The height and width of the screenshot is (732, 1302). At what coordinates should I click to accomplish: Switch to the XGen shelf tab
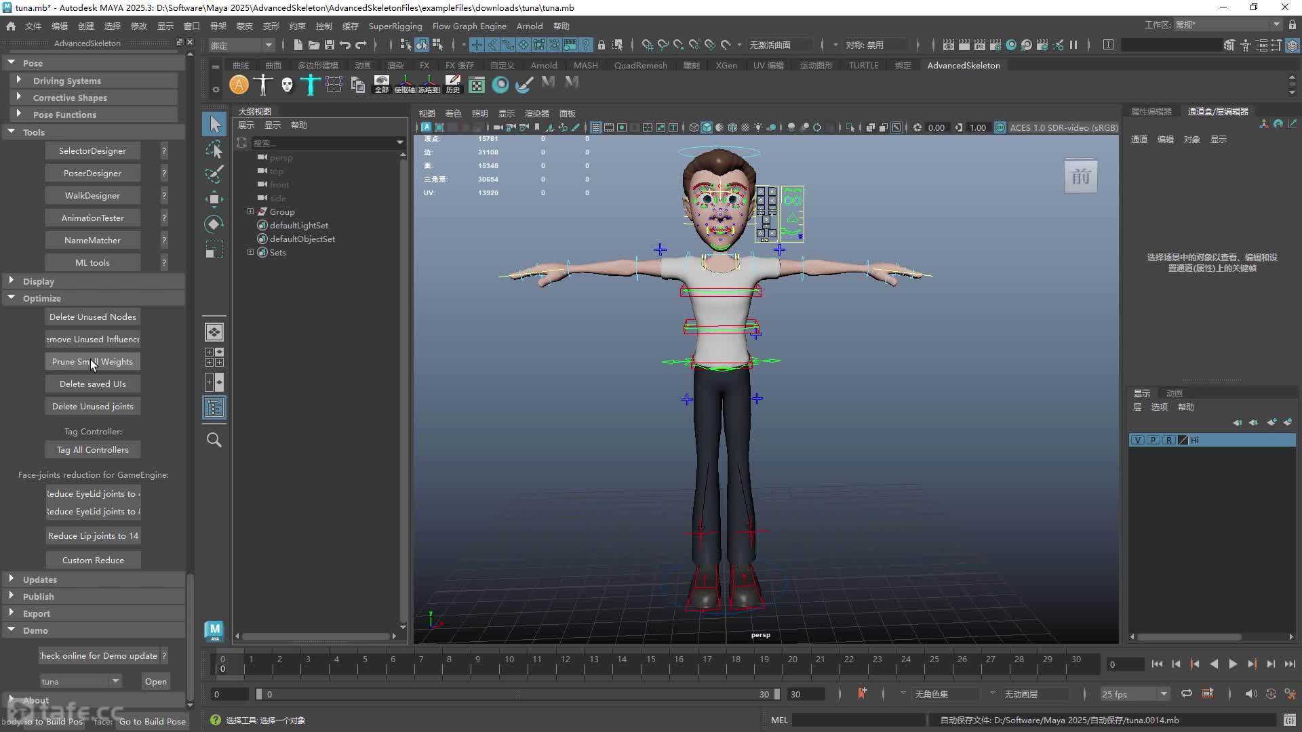point(726,65)
